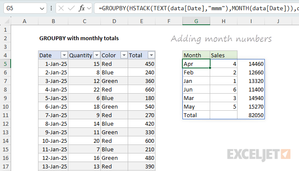Select row 1 header
Viewport: 299px width, 171px height.
click(5, 30)
